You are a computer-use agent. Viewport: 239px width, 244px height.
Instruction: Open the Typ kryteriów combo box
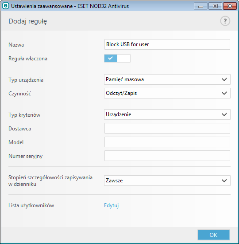[x=167, y=114]
